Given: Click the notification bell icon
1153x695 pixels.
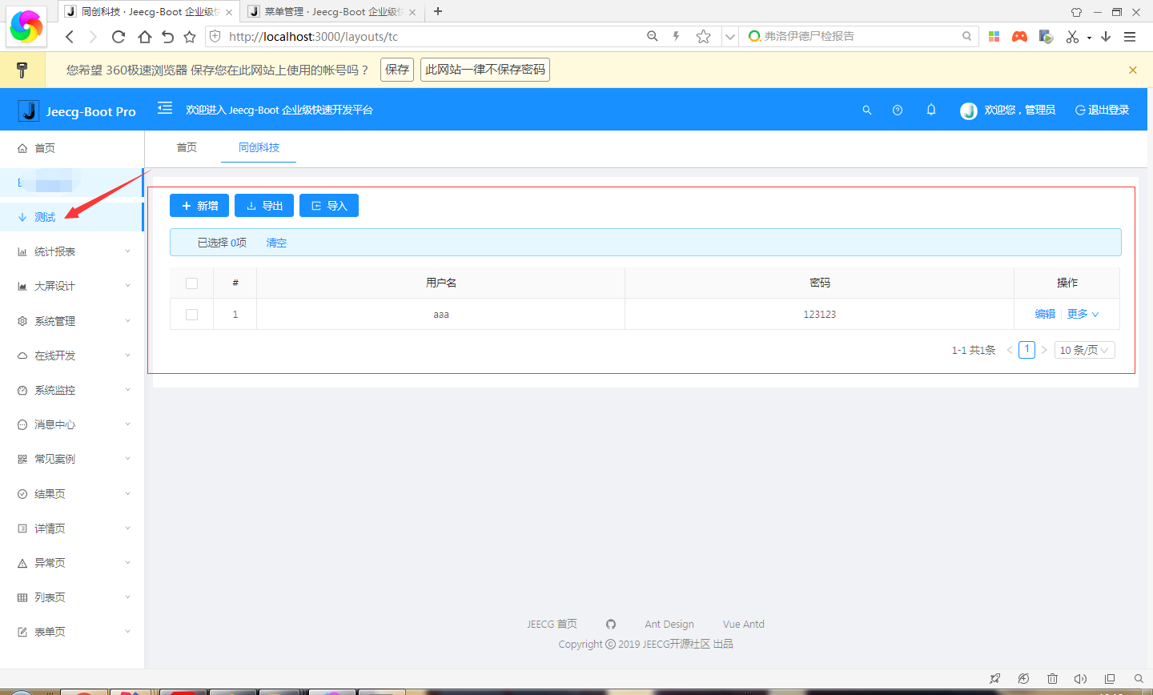Looking at the screenshot, I should [930, 109].
